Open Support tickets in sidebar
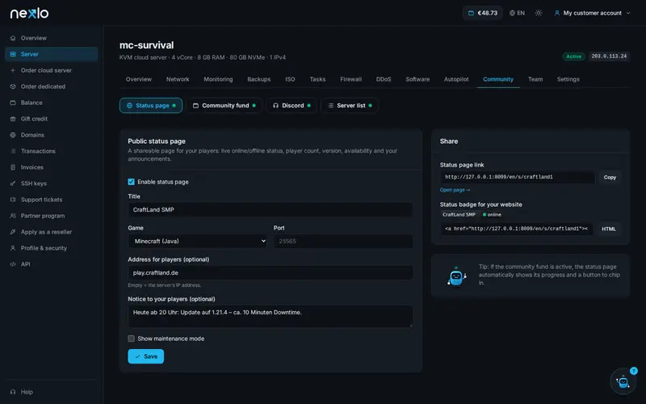646x404 pixels. click(x=52, y=200)
